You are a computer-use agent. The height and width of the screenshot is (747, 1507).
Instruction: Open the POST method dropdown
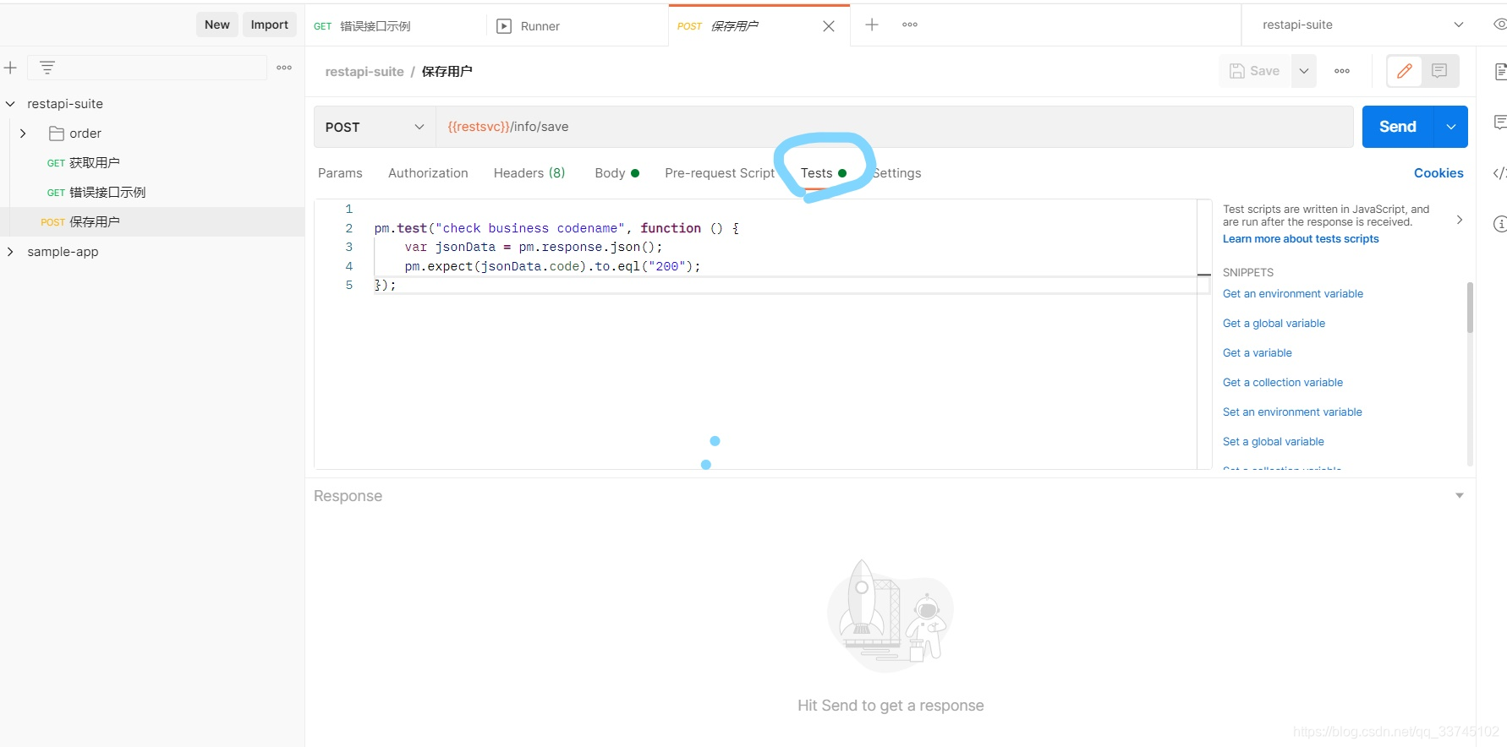pos(375,127)
